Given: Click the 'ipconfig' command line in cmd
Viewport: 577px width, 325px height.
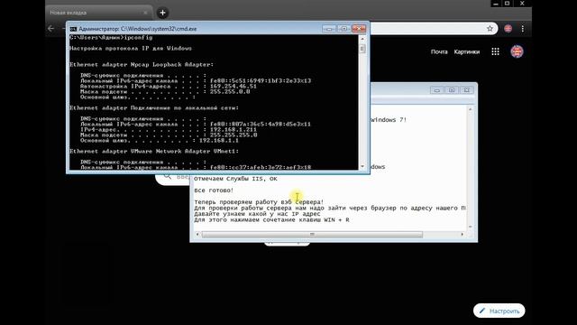Looking at the screenshot, I should tap(111, 38).
